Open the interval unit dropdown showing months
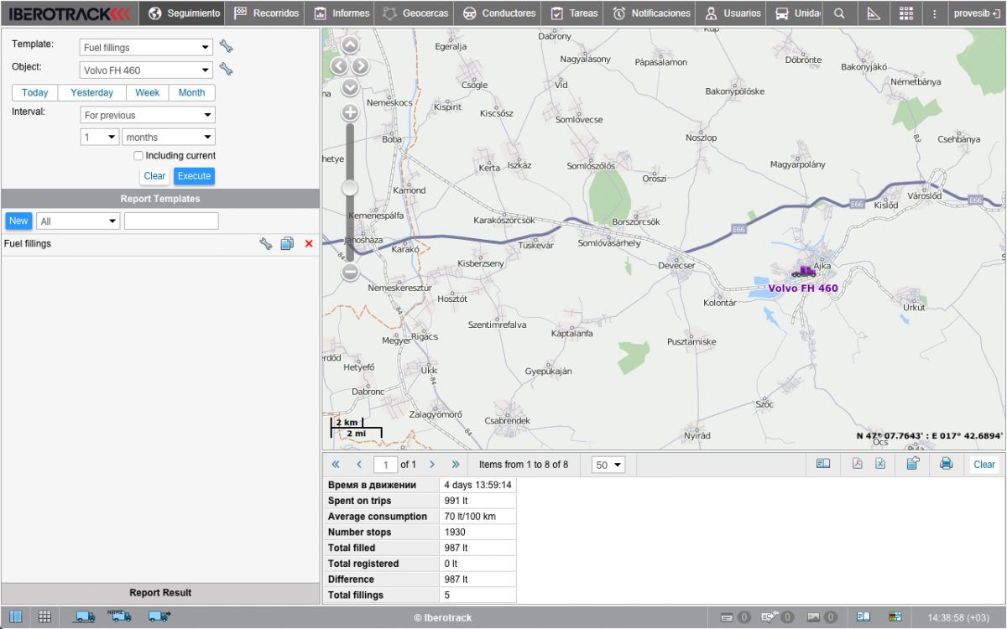 [x=169, y=137]
